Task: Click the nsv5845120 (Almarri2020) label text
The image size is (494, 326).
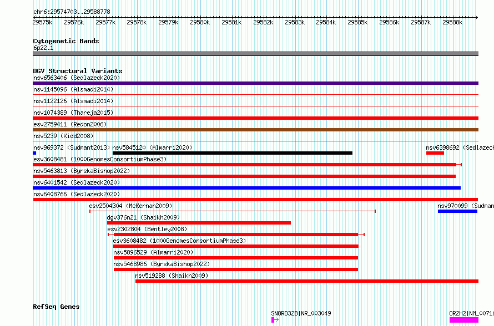Action: (x=152, y=147)
